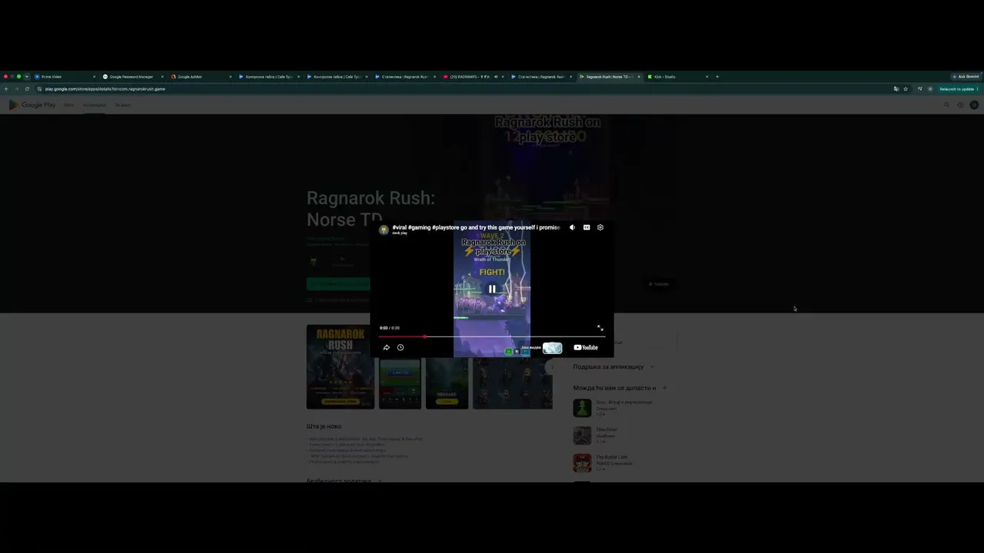984x553 pixels.
Task: Click the Google Play help icon
Action: [x=960, y=105]
